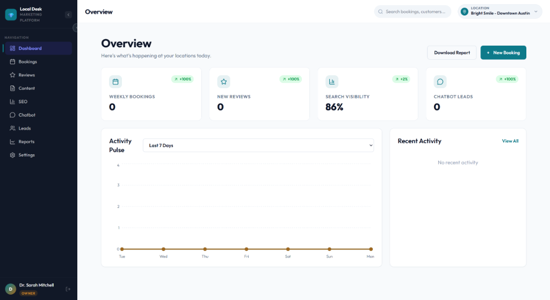
Task: Click the Settings gear icon in sidebar
Action: pyautogui.click(x=13, y=155)
